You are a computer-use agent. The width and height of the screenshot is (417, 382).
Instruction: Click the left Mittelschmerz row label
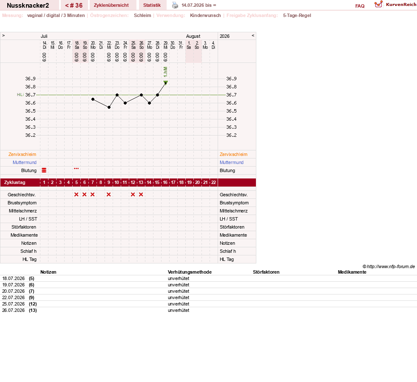[x=23, y=211]
